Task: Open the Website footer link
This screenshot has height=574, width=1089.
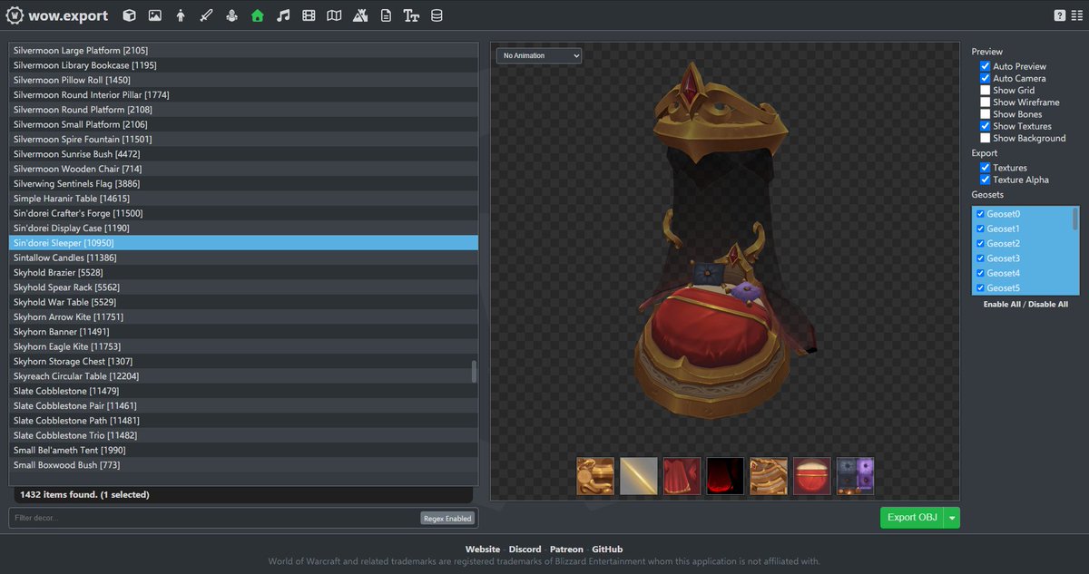Action: click(483, 550)
